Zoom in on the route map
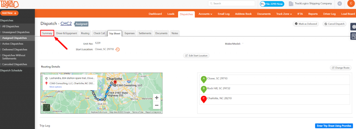 tap(156, 98)
